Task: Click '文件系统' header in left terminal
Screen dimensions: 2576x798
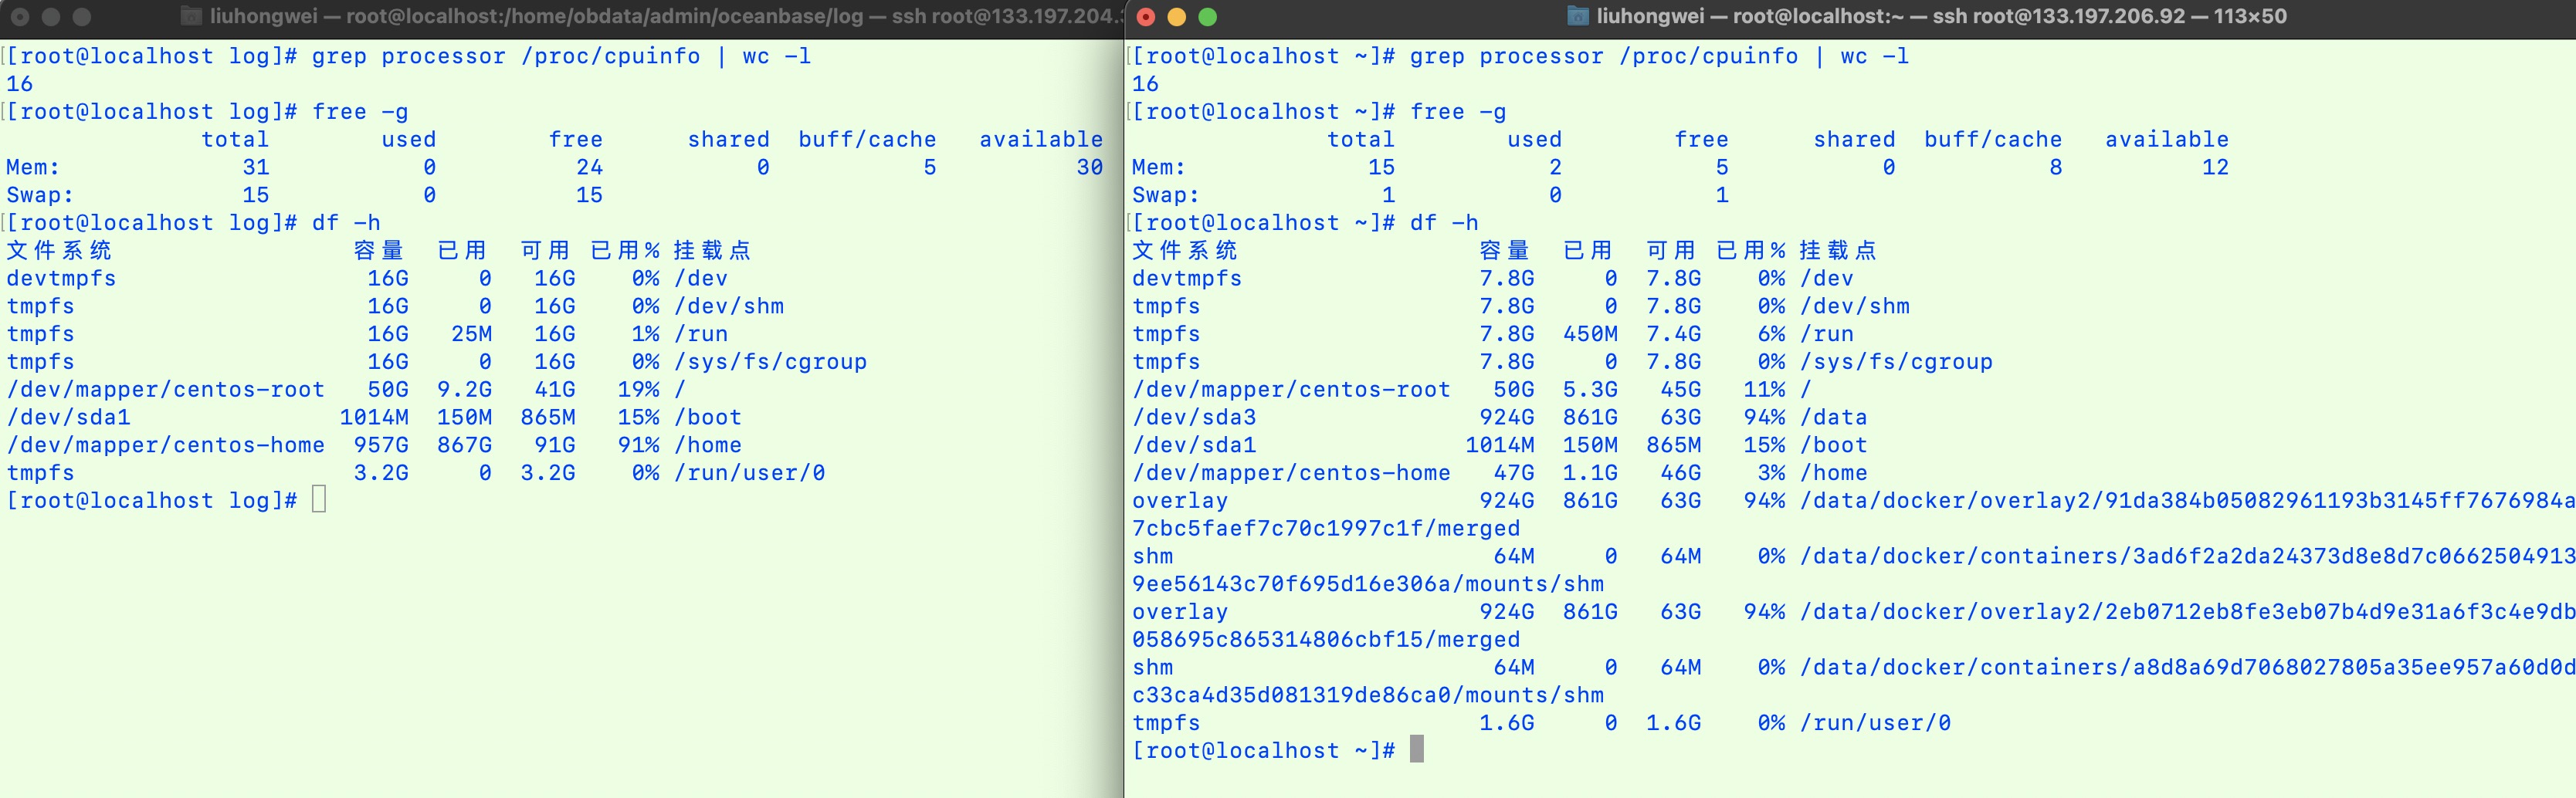Action: pos(59,250)
